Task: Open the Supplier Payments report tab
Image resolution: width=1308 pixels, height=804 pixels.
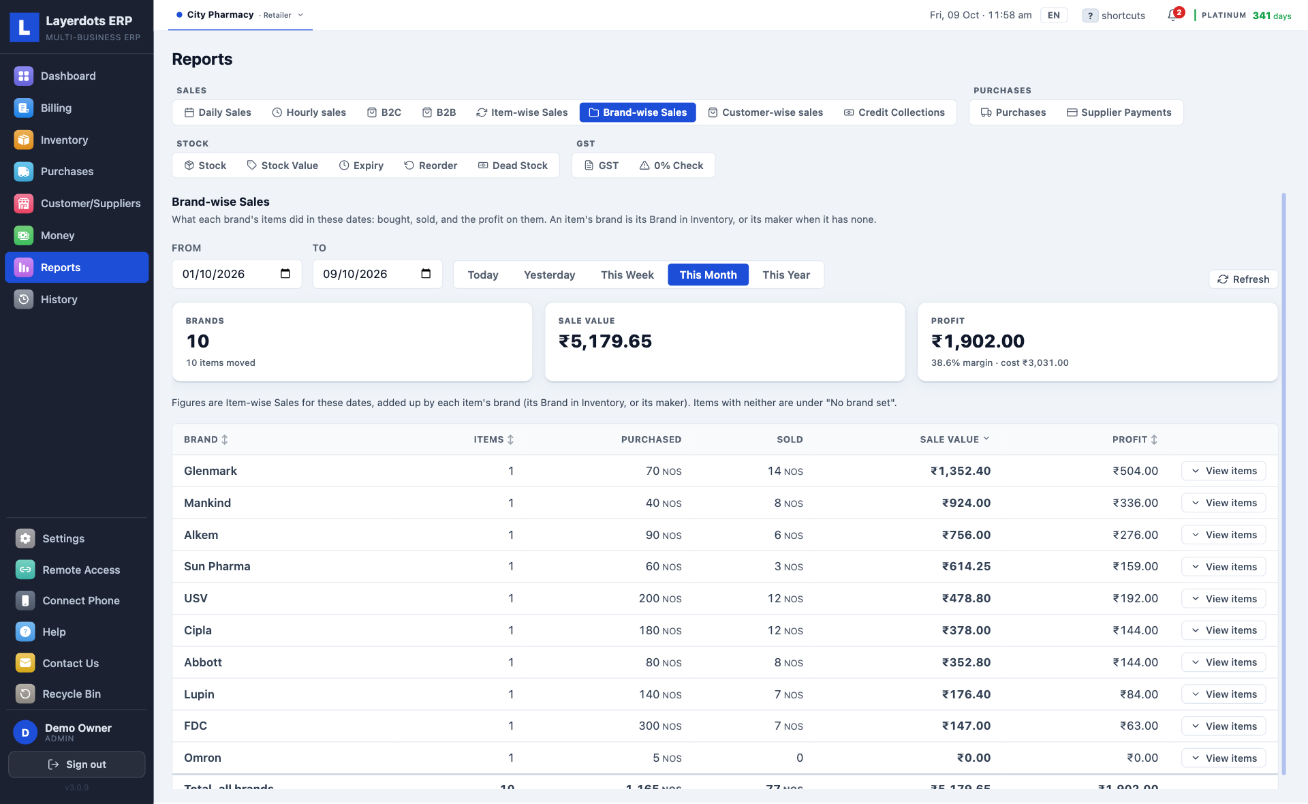Action: pyautogui.click(x=1119, y=112)
